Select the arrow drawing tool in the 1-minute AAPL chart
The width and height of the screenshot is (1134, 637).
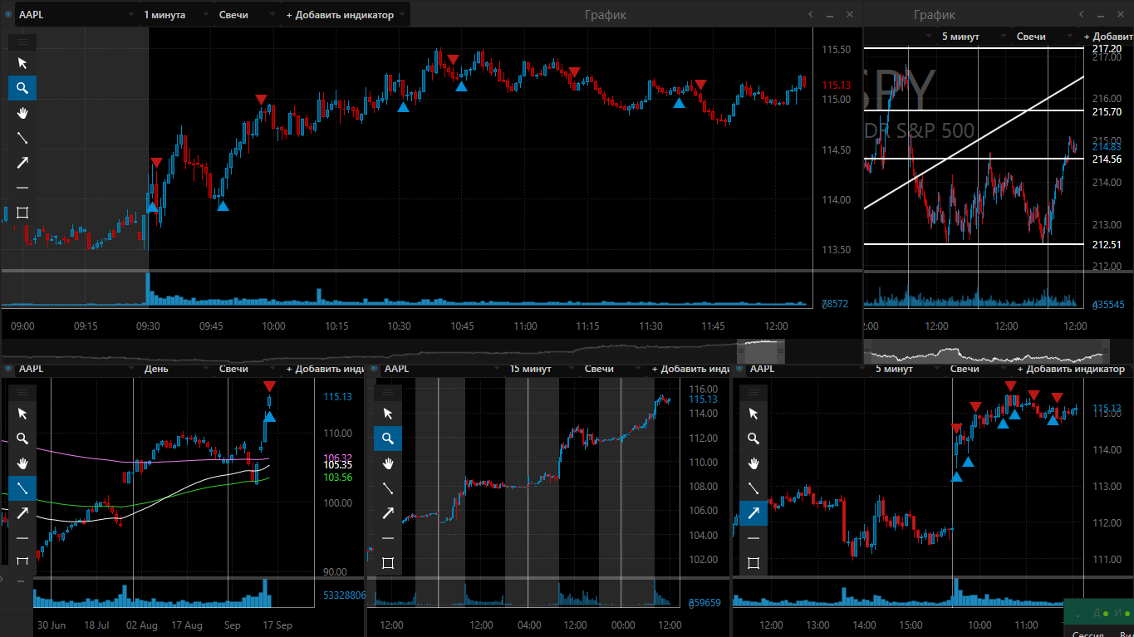22,163
